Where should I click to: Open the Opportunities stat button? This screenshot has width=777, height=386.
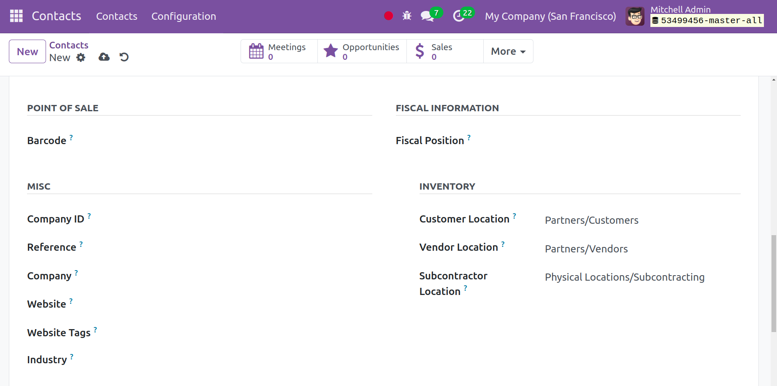pos(362,51)
